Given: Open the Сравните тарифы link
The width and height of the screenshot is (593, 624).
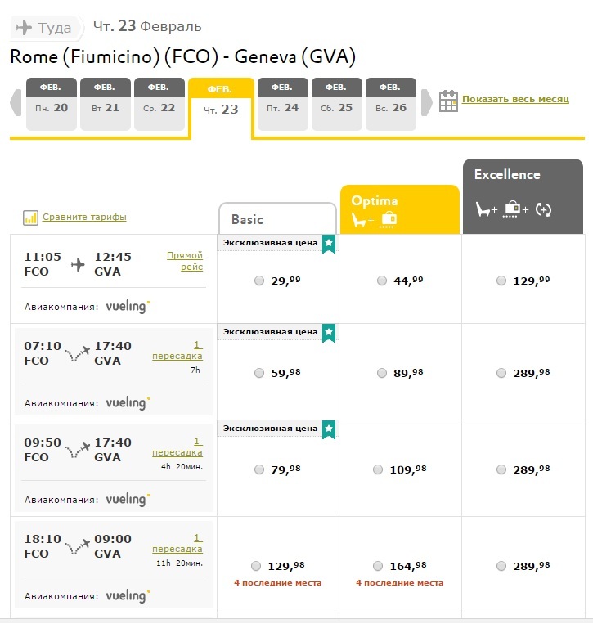Looking at the screenshot, I should pos(84,218).
